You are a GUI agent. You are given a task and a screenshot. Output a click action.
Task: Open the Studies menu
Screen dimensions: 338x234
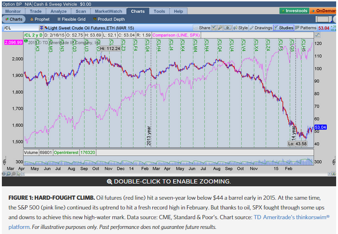[284, 28]
